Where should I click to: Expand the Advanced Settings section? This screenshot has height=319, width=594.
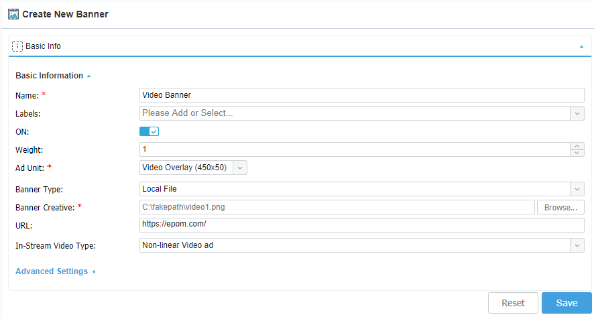[55, 271]
